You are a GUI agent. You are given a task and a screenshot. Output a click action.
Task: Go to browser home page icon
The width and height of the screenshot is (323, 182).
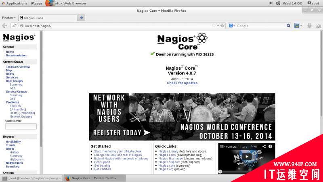tap(318, 26)
